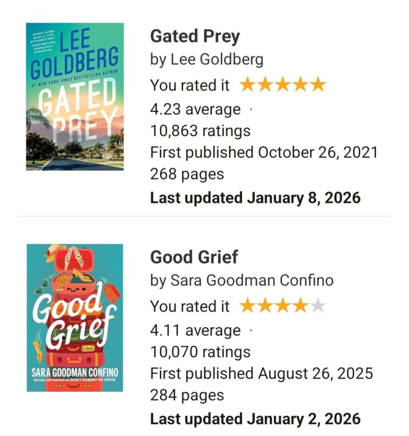The image size is (409, 436).
Task: Open the Gated Prey title link
Action: click(195, 37)
